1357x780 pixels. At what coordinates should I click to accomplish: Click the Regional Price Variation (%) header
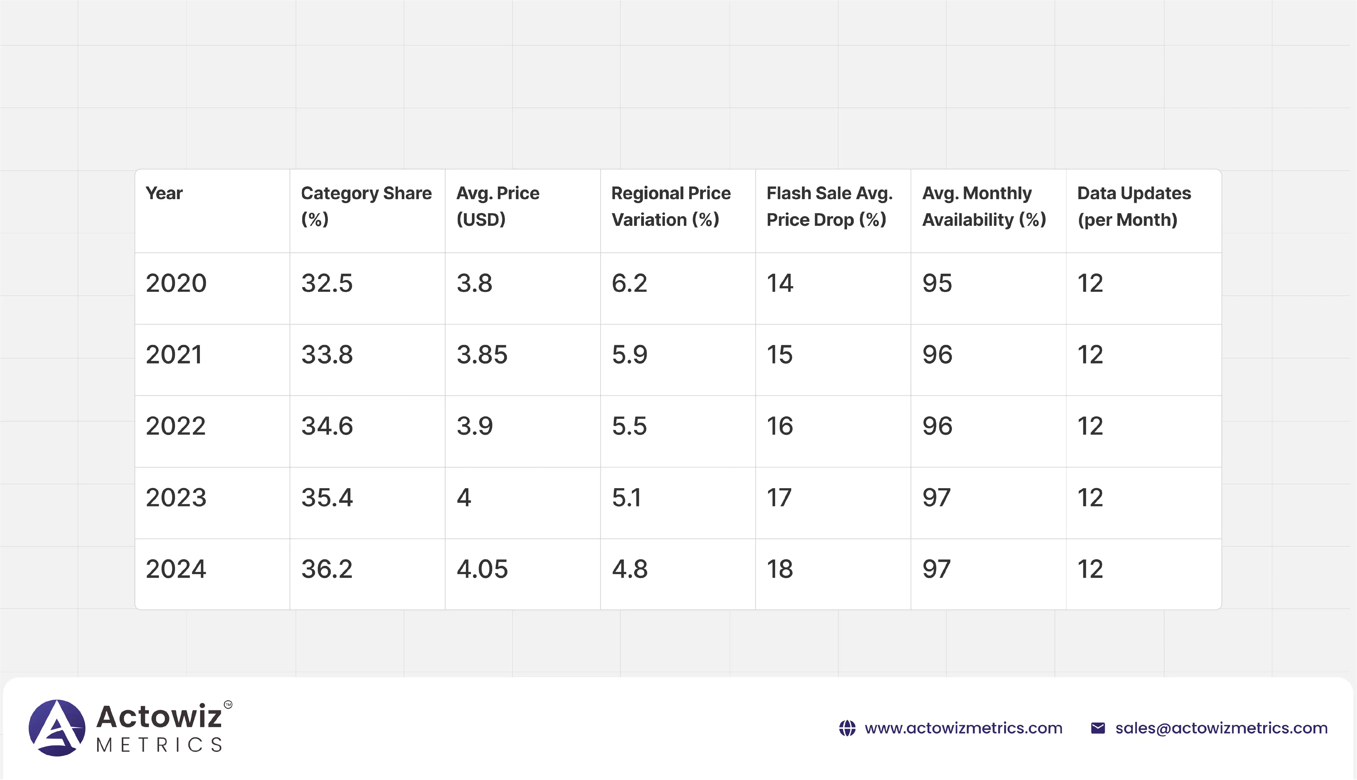pos(671,206)
